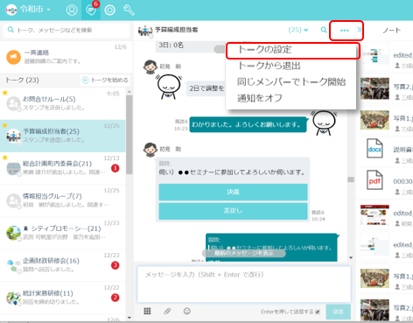Click the three-dots more options icon
Image resolution: width=413 pixels, height=323 pixels.
(x=345, y=31)
